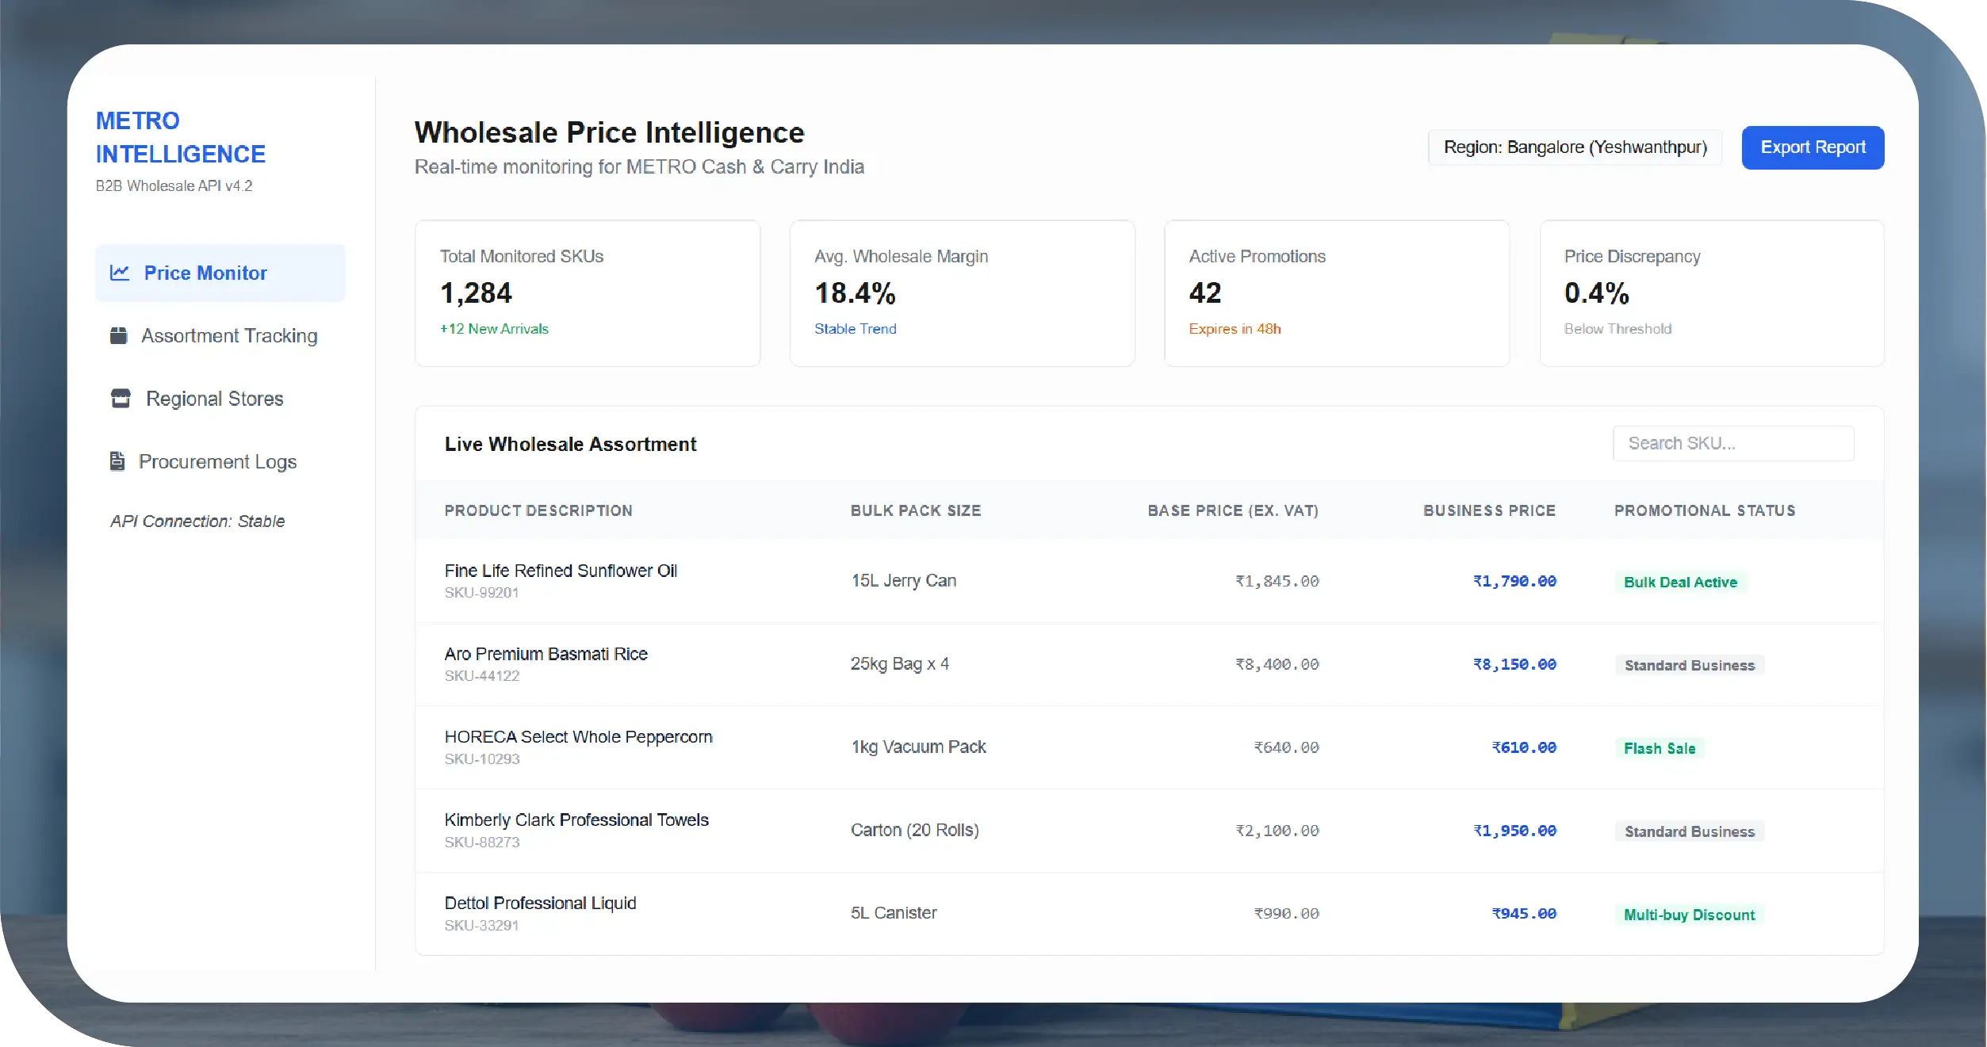Image resolution: width=1987 pixels, height=1047 pixels.
Task: Select business price ₹1,790.00 for Sunflower Oil
Action: coord(1514,581)
